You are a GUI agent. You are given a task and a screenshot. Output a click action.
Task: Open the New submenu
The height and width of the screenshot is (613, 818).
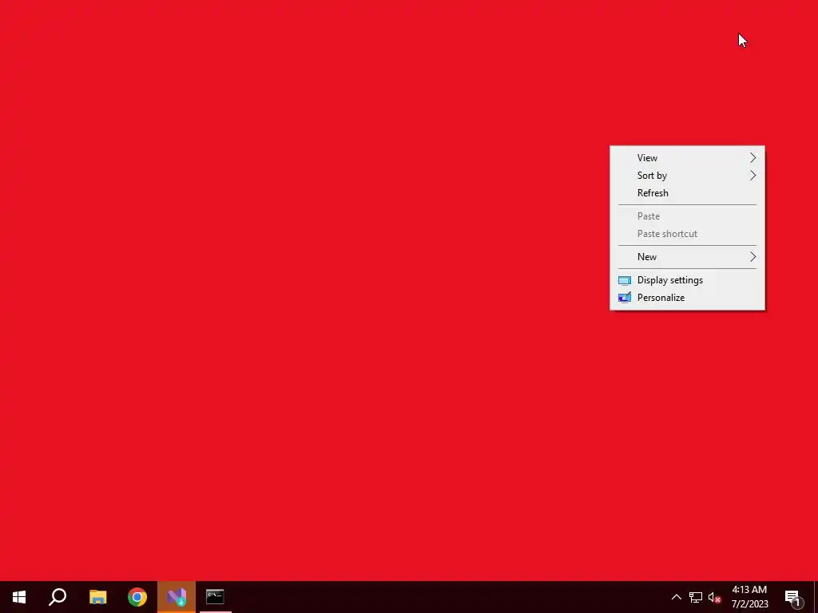(687, 257)
